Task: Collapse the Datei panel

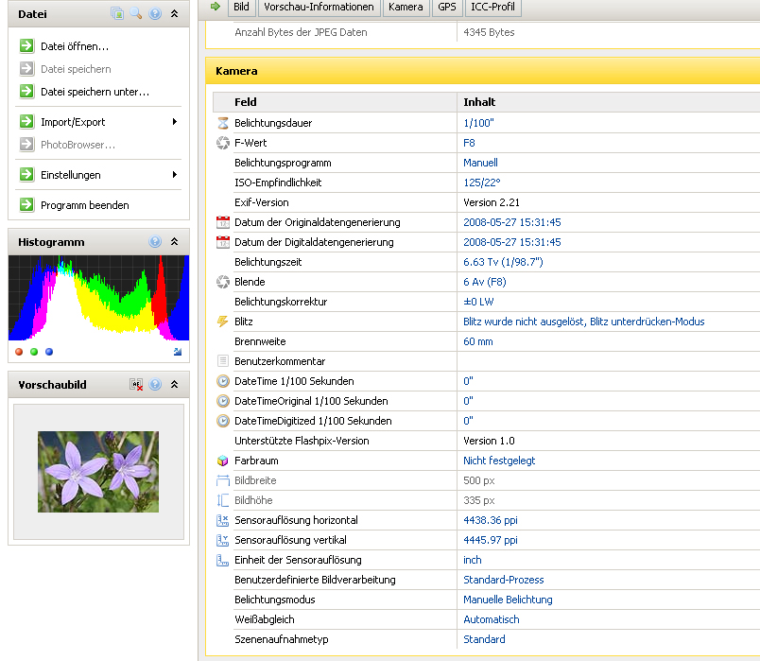Action: [174, 14]
